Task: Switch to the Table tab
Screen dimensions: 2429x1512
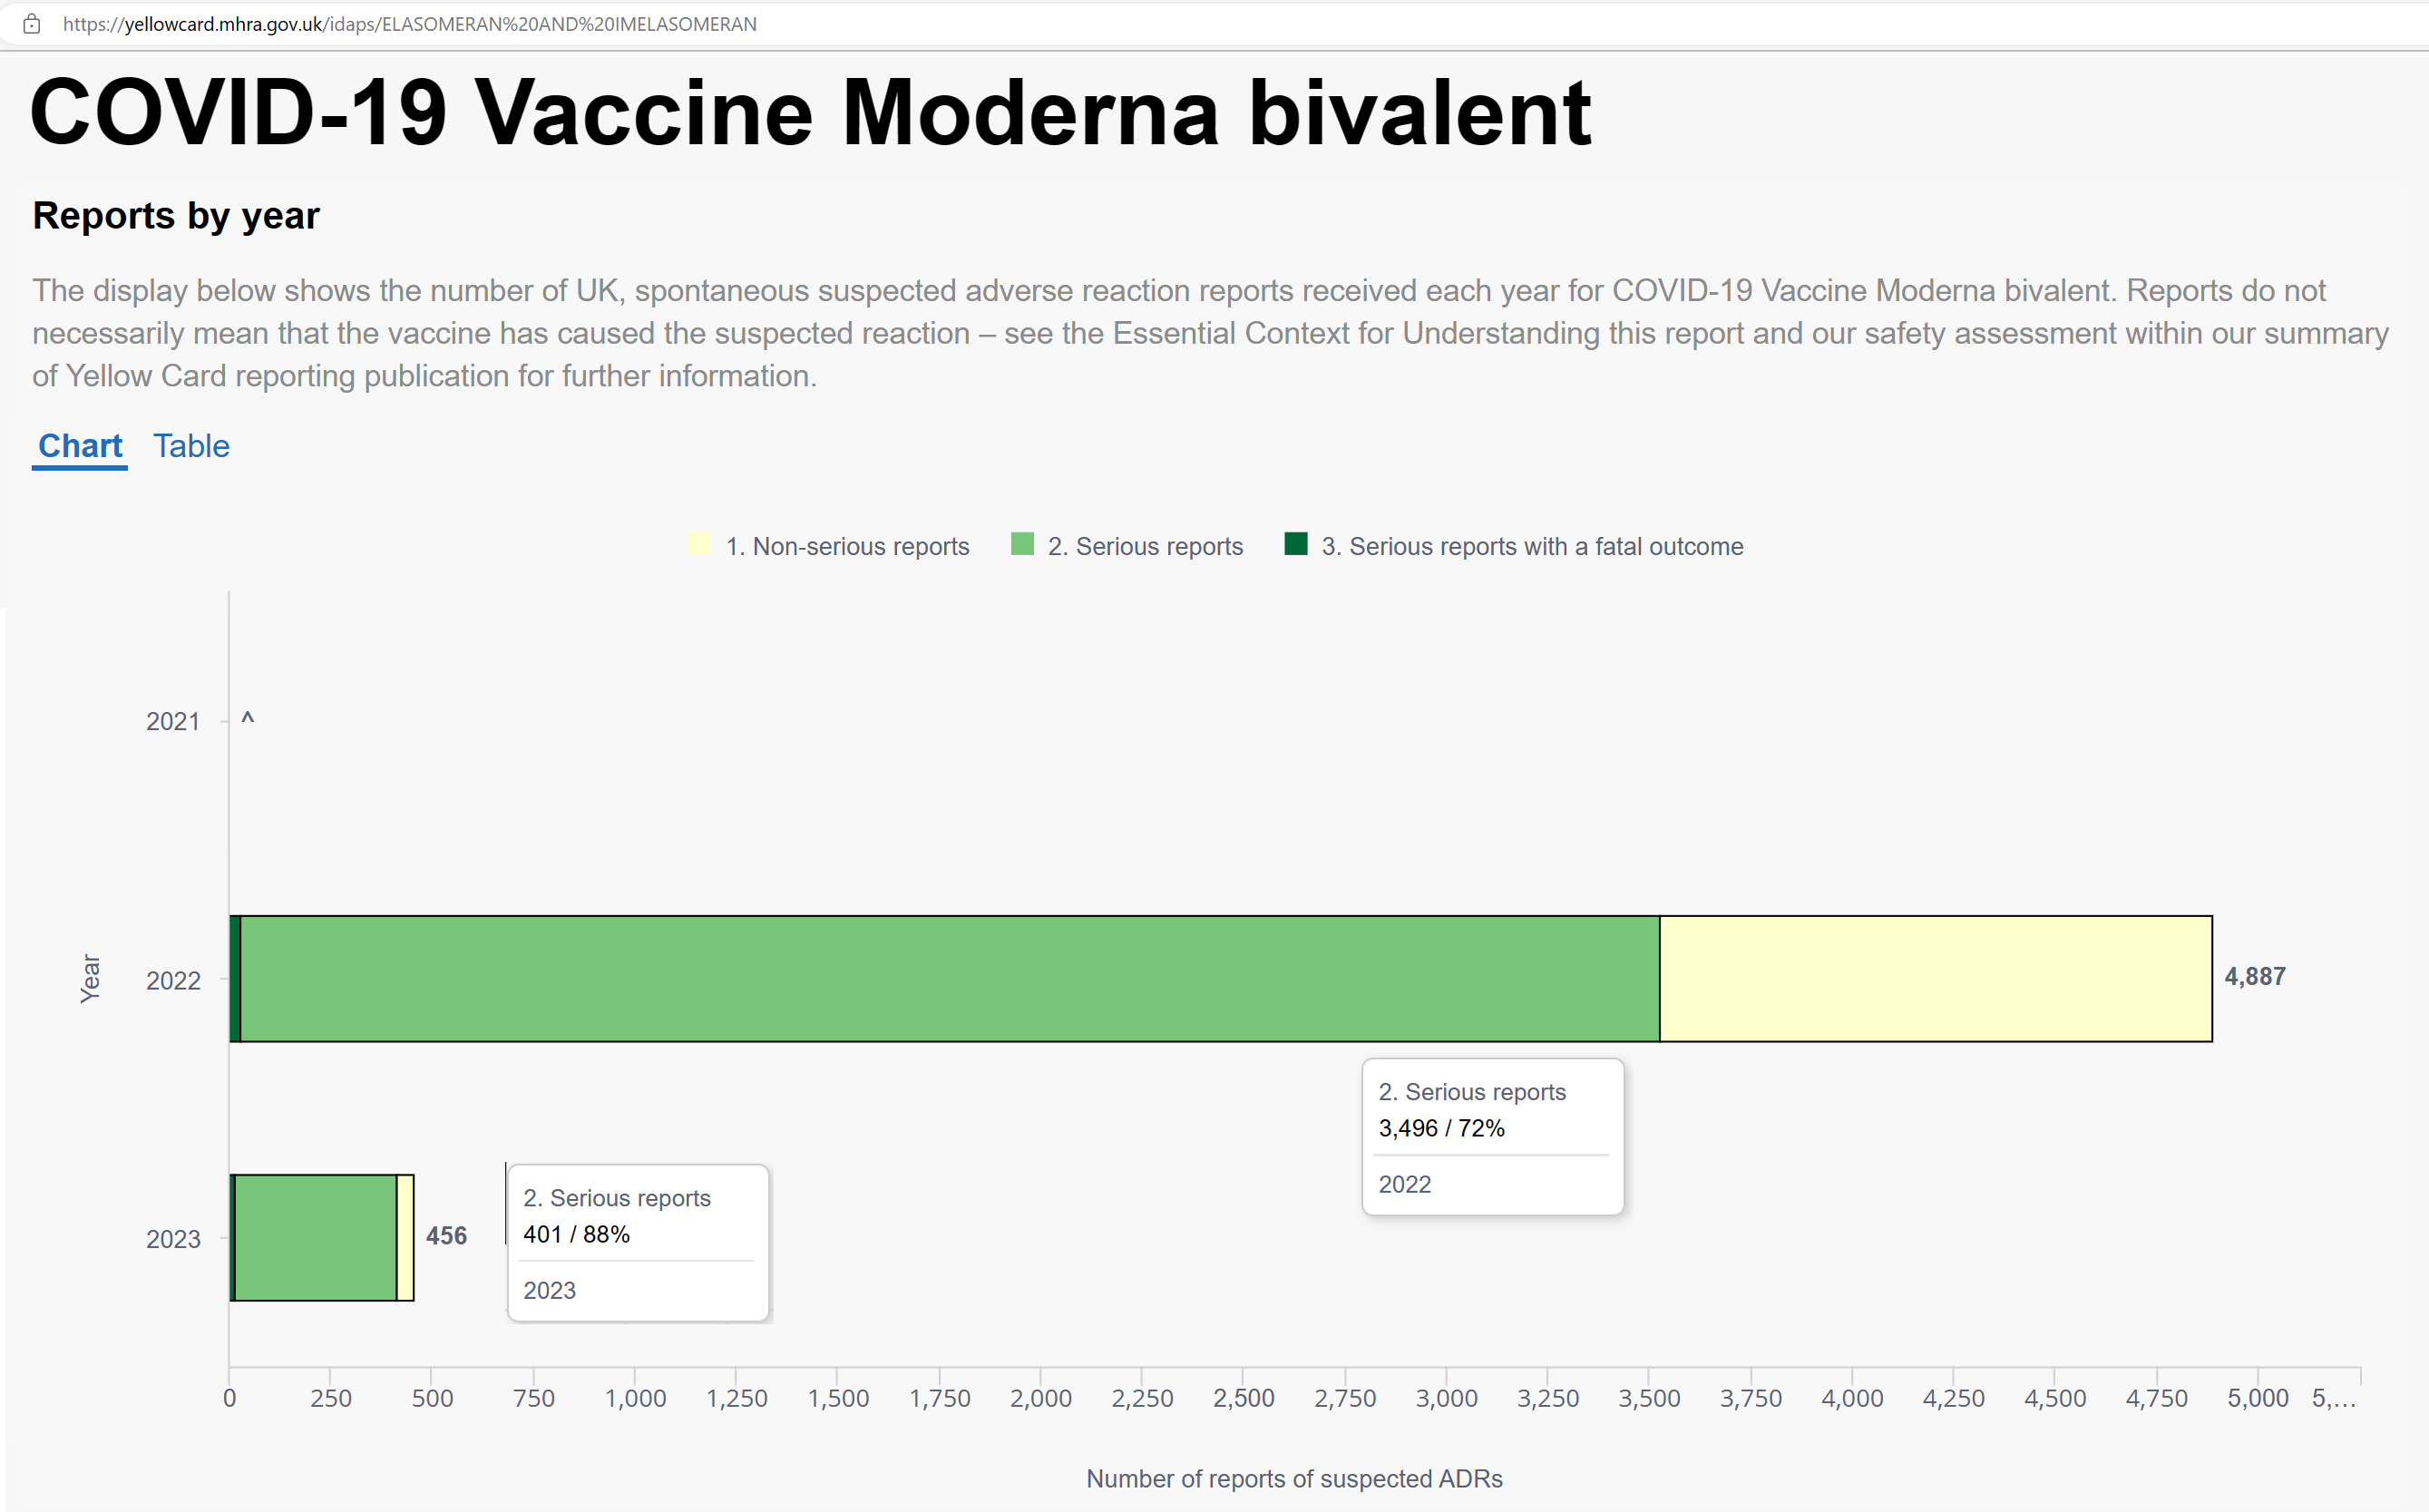Action: [x=191, y=446]
